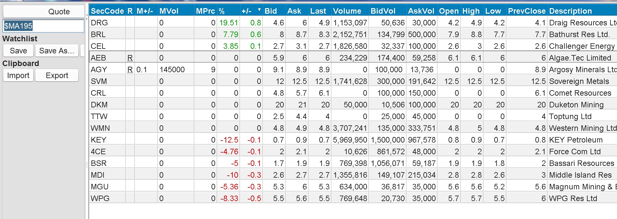Select the BRL security code cell

[107, 34]
